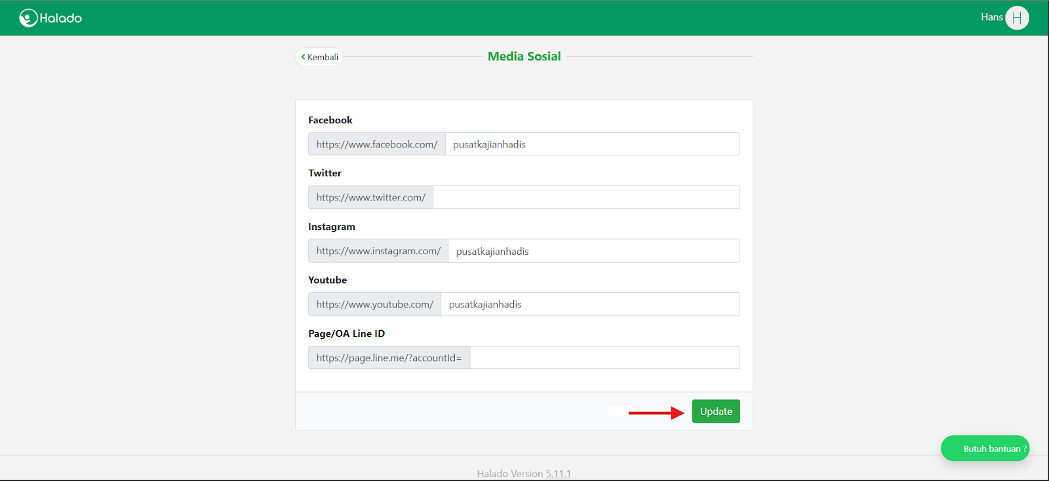Click the Media Sosial page heading
This screenshot has width=1049, height=481.
(x=524, y=56)
